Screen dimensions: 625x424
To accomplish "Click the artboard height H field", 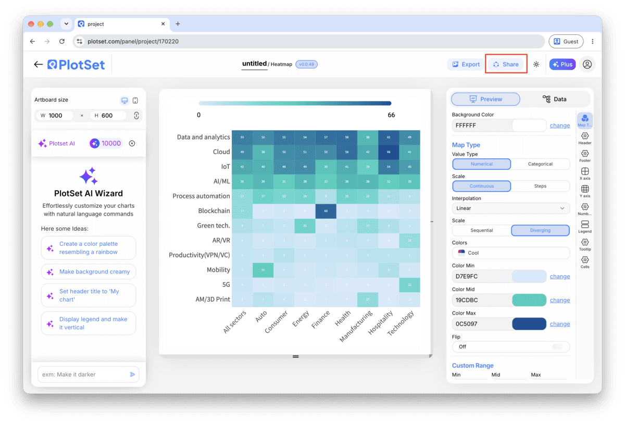I will point(108,116).
